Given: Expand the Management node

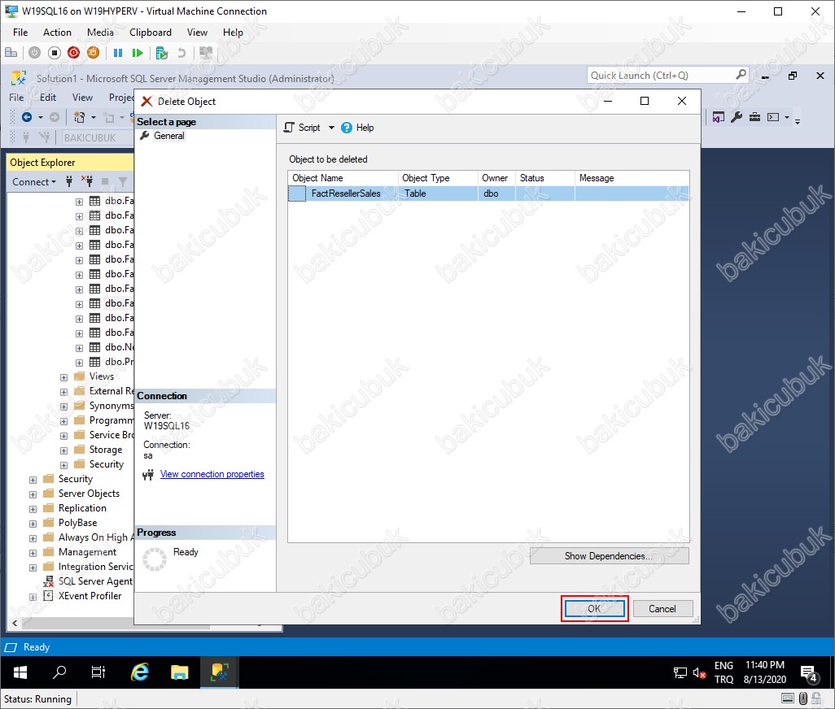Looking at the screenshot, I should click(33, 553).
